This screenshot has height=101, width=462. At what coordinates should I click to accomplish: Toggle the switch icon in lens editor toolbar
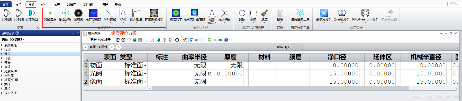pos(197,40)
